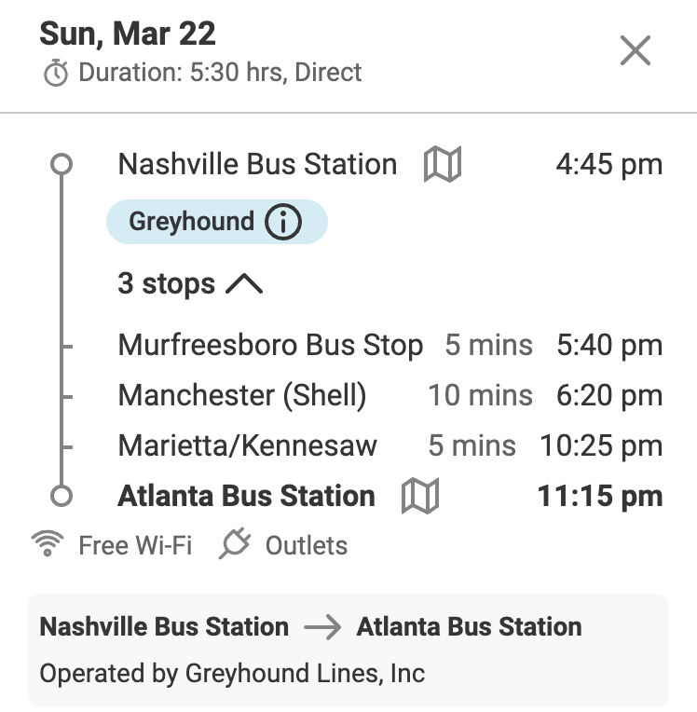
Task: Click the Free Wi-Fi icon
Action: click(47, 544)
